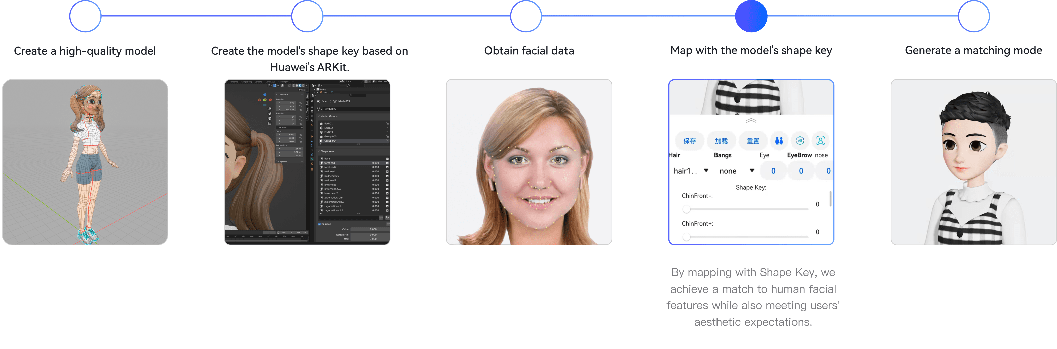Toggle the zygomaticArch/ shape key checkbox

click(387, 198)
